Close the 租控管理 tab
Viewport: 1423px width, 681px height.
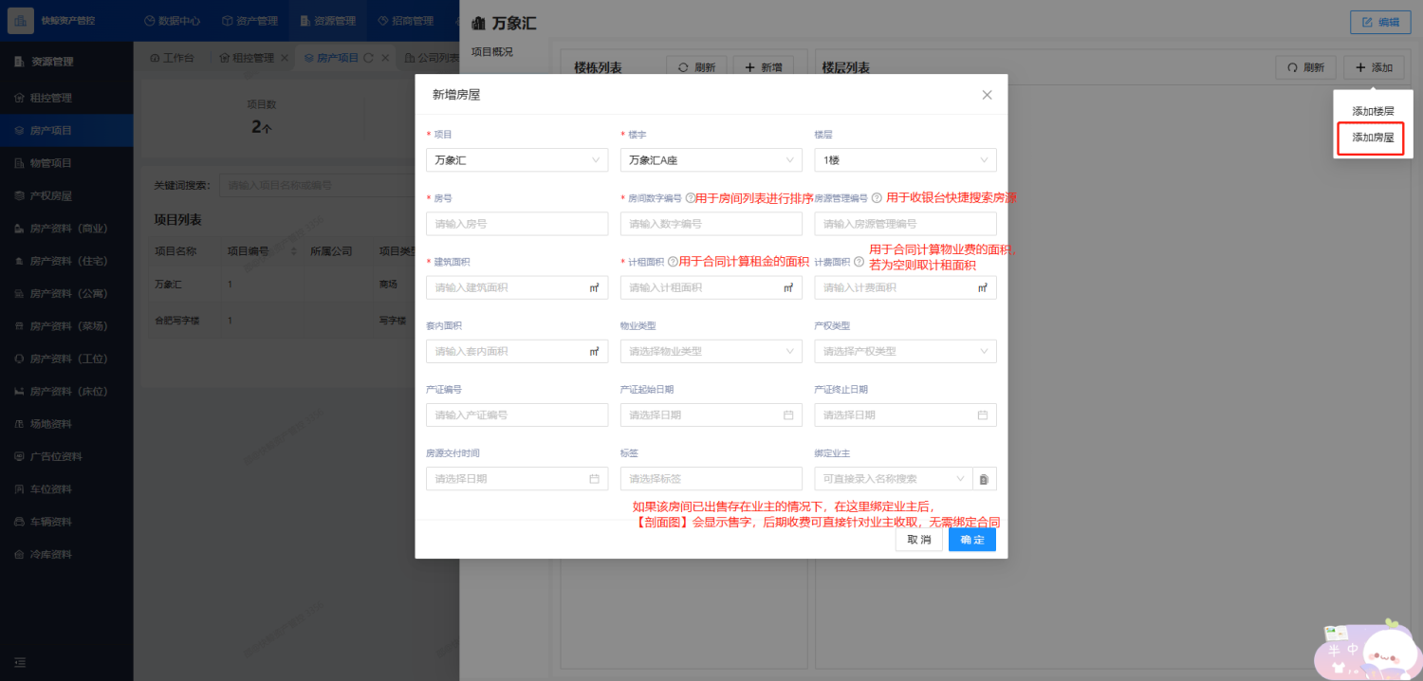click(285, 58)
